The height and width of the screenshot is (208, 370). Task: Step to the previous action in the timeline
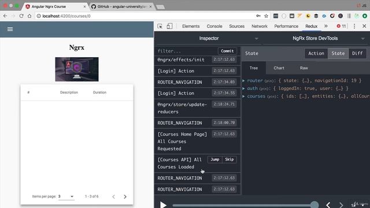[x=328, y=205]
